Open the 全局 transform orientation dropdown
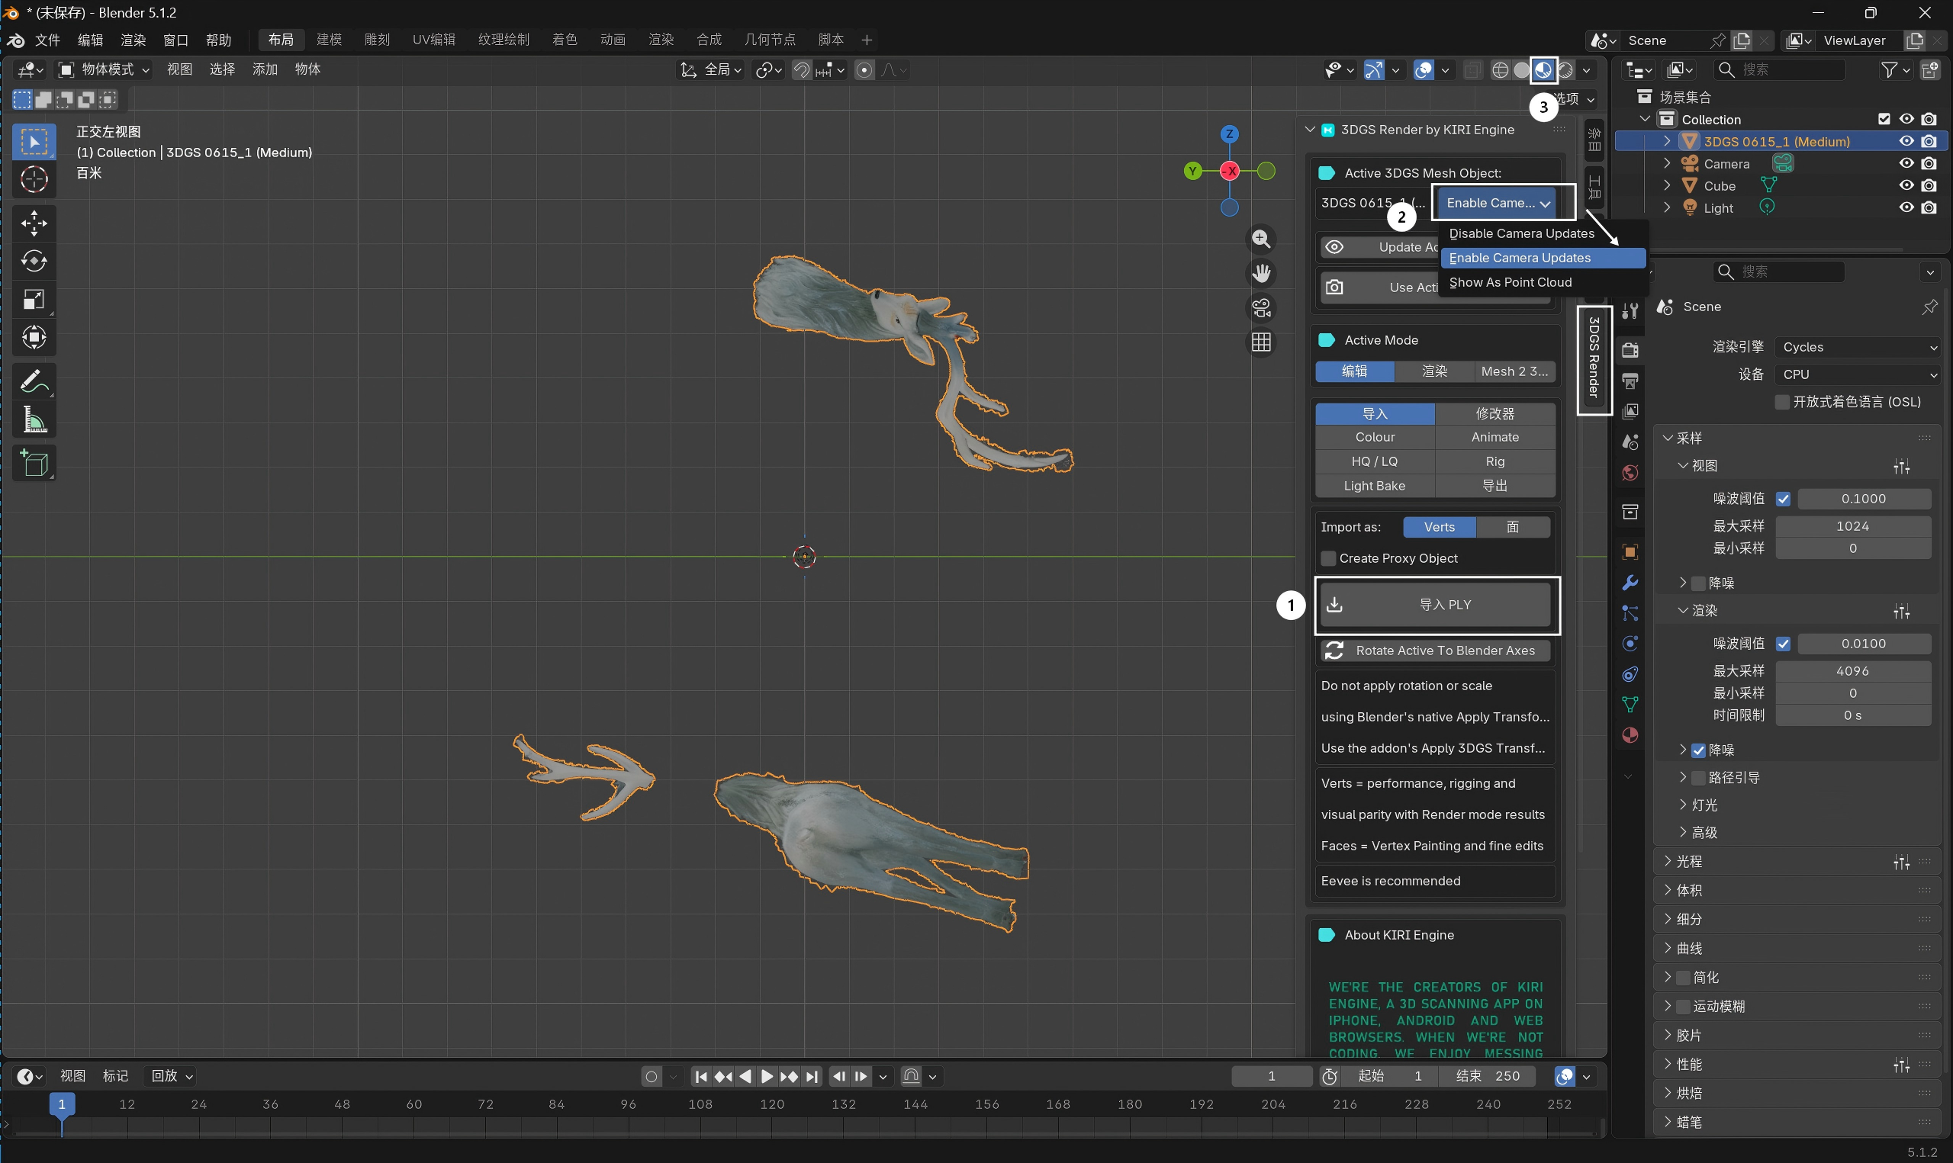Image resolution: width=1953 pixels, height=1163 pixels. tap(711, 70)
